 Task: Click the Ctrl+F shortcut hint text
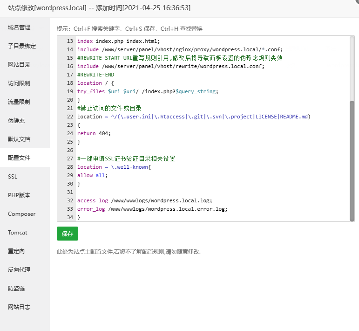(96, 29)
